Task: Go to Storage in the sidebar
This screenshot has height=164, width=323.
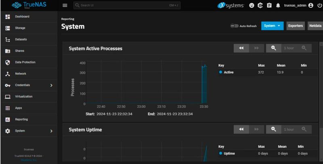Action: tap(20, 28)
